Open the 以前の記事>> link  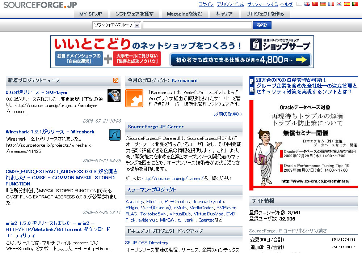[x=228, y=114]
